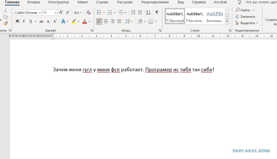This screenshot has height=159, width=277.
Task: Click the Заменить button
Action: pos(245,16)
